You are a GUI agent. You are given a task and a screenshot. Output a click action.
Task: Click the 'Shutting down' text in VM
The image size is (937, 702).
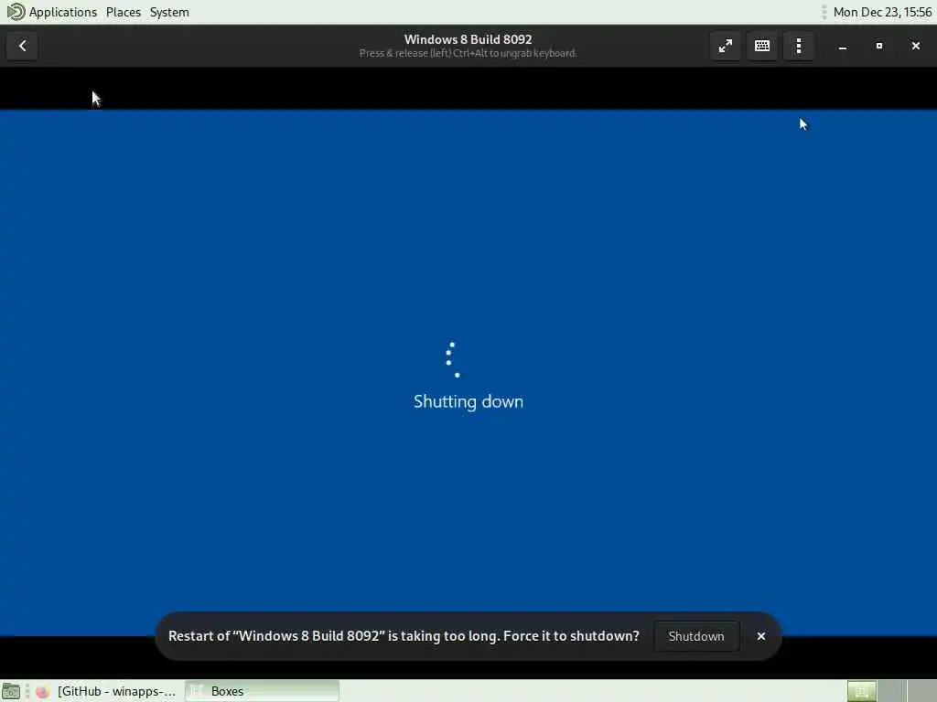click(x=468, y=402)
